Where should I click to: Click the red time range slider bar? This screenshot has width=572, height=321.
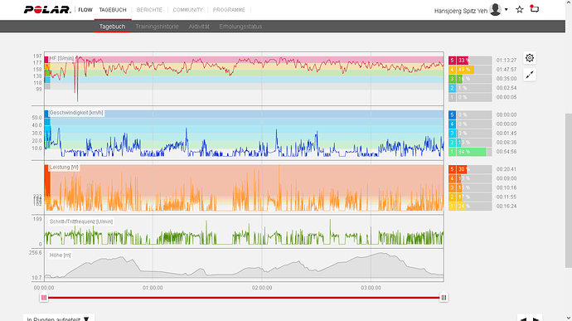(244, 298)
